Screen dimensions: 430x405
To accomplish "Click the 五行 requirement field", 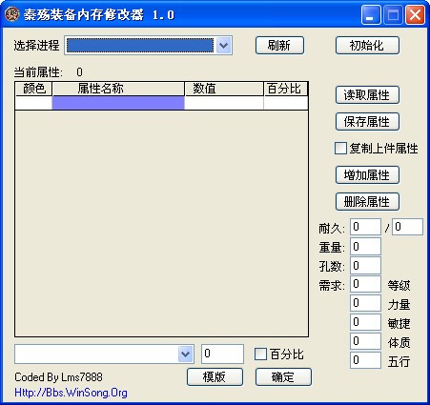I will (x=365, y=360).
